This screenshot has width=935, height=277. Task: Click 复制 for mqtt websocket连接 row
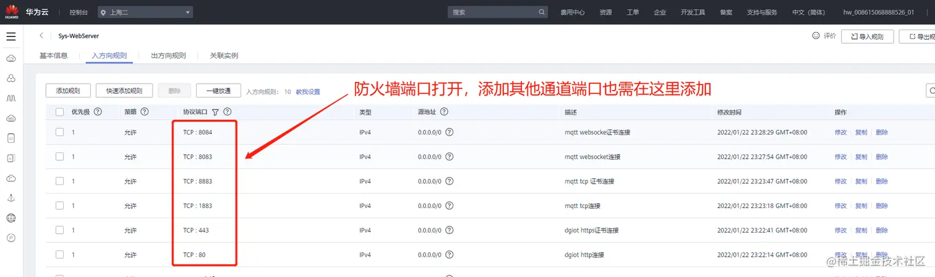861,157
